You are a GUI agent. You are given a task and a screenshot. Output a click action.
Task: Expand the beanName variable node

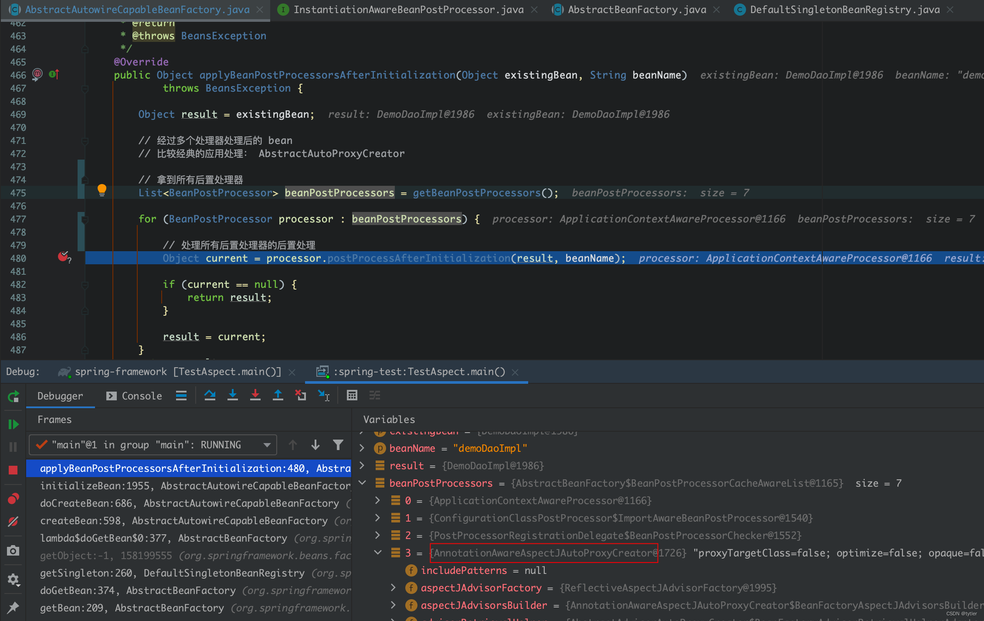coord(362,448)
